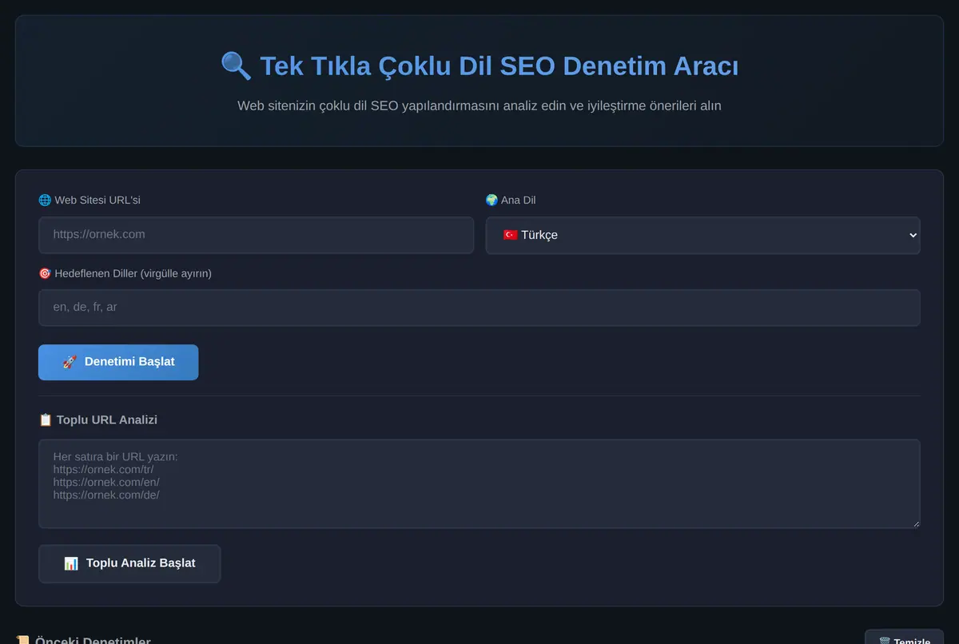This screenshot has height=644, width=959.
Task: Open the Ana Dil dropdown showing Türkçe
Action: pos(702,235)
